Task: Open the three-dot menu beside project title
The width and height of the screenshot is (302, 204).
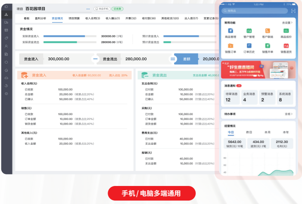Action: (88, 9)
